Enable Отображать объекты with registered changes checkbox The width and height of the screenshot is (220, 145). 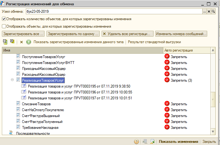(x=4, y=26)
